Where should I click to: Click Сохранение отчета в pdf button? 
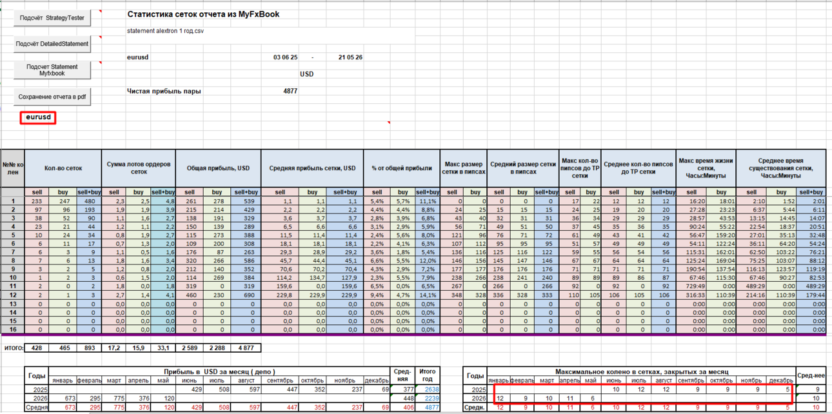click(x=52, y=97)
